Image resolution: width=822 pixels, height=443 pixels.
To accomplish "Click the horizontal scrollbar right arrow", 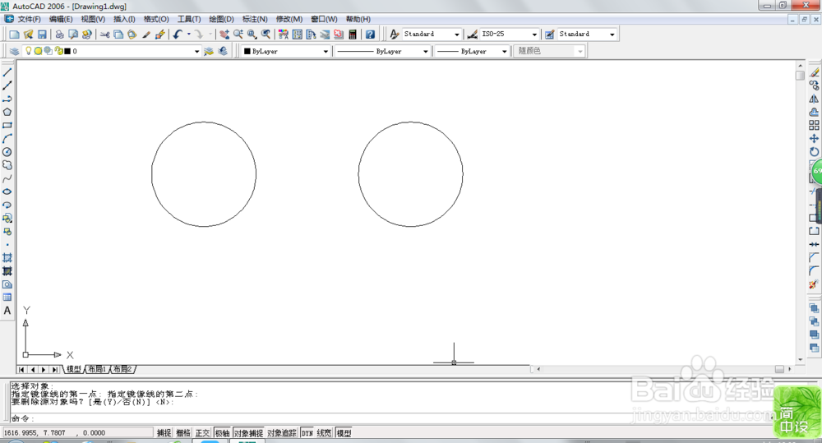I will pyautogui.click(x=789, y=369).
